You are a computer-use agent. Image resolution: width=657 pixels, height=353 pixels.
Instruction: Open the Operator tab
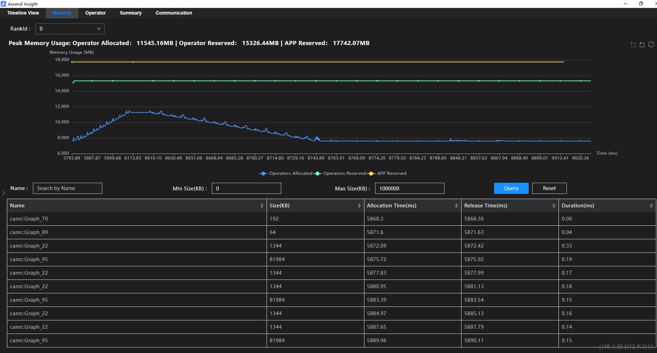click(95, 13)
